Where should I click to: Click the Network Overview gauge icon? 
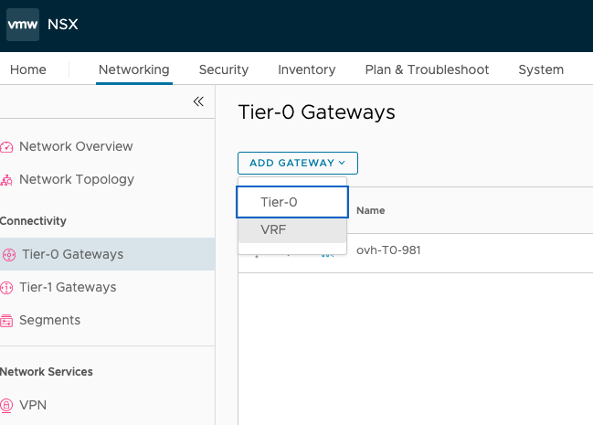pos(7,147)
